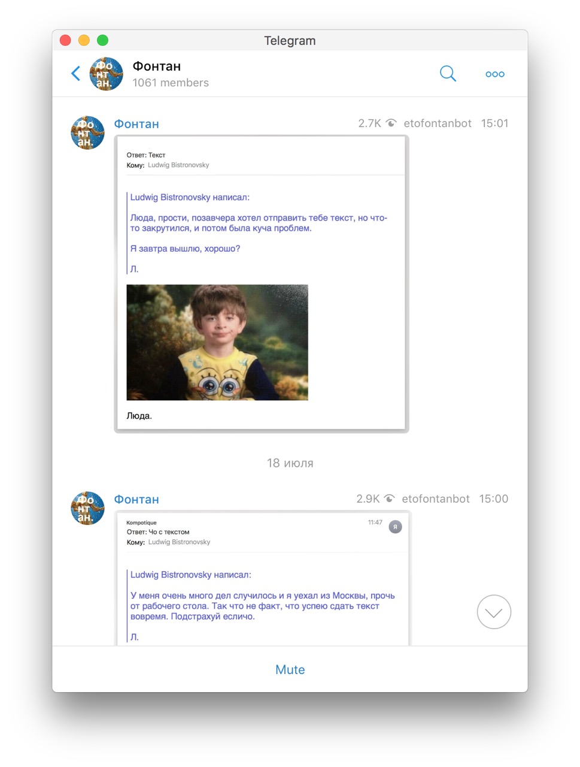The image size is (580, 767).
Task: Click the Фонтан sender name on the 15:01 post
Action: (x=136, y=124)
